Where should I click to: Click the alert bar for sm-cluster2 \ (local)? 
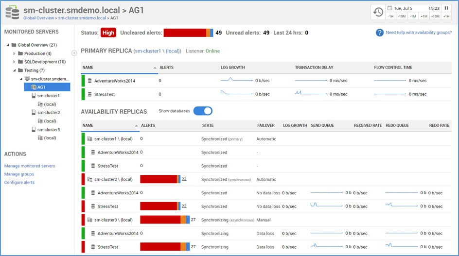pyautogui.click(x=160, y=179)
